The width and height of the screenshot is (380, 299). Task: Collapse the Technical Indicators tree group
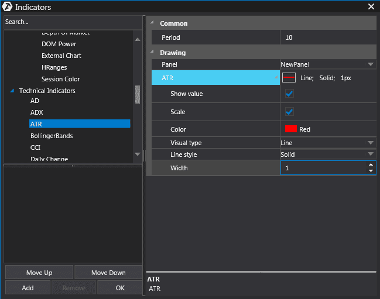point(12,91)
